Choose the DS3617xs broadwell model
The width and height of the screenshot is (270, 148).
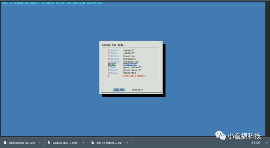[122, 59]
